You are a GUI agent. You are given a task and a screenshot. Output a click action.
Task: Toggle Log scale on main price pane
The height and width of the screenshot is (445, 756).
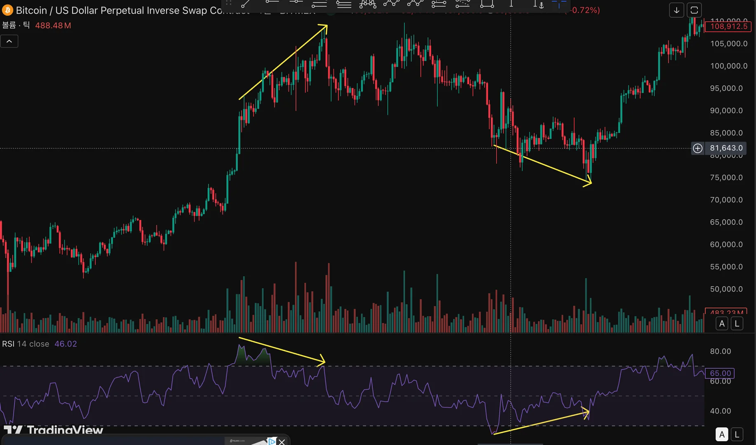737,323
